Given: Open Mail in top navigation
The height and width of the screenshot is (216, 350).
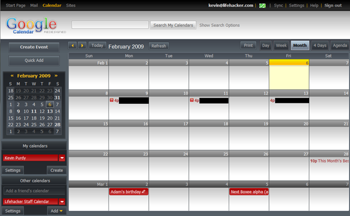Looking at the screenshot, I should [34, 5].
